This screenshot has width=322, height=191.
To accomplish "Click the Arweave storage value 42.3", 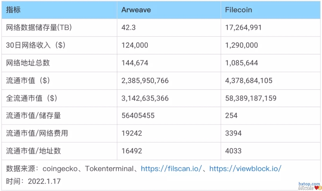I will coord(129,28).
